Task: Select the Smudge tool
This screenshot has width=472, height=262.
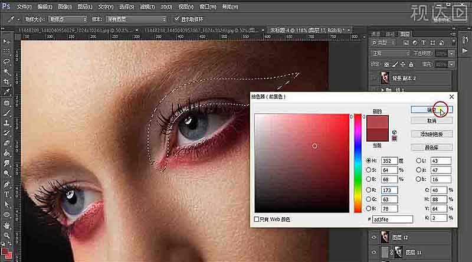Action: [x=6, y=163]
